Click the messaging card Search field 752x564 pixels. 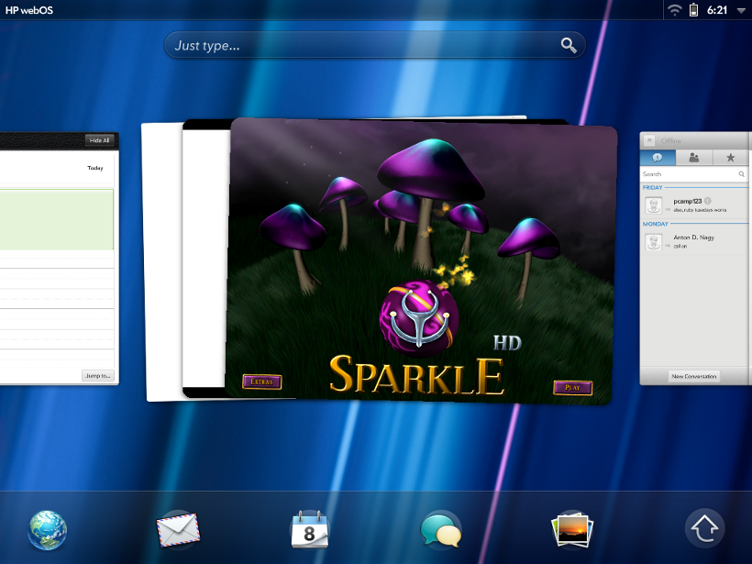point(694,174)
